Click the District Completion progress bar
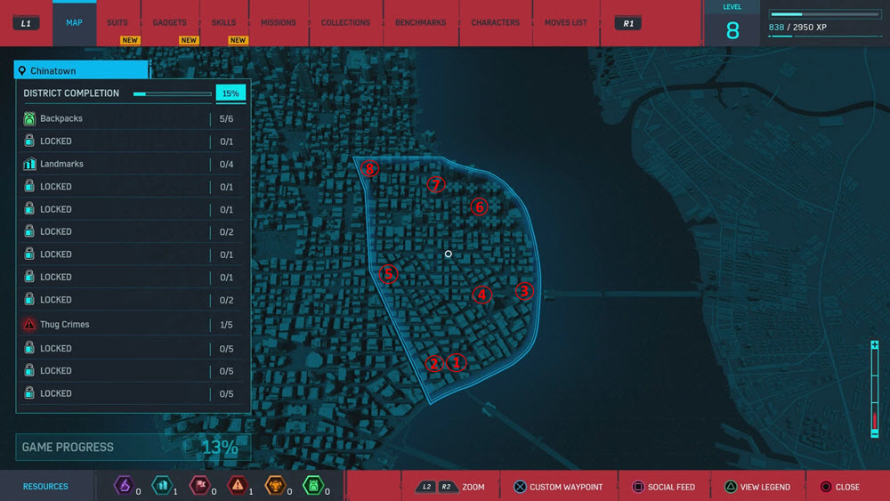The height and width of the screenshot is (501, 890). pyautogui.click(x=172, y=93)
